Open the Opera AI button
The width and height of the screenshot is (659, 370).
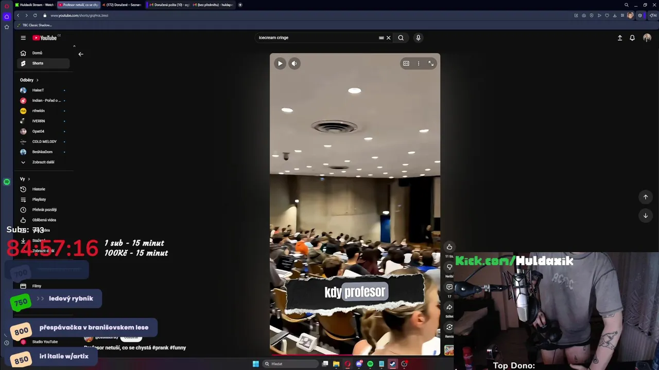point(653,15)
